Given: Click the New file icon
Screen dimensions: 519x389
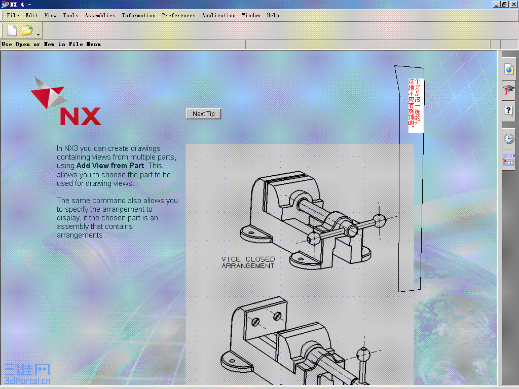Looking at the screenshot, I should coord(12,30).
